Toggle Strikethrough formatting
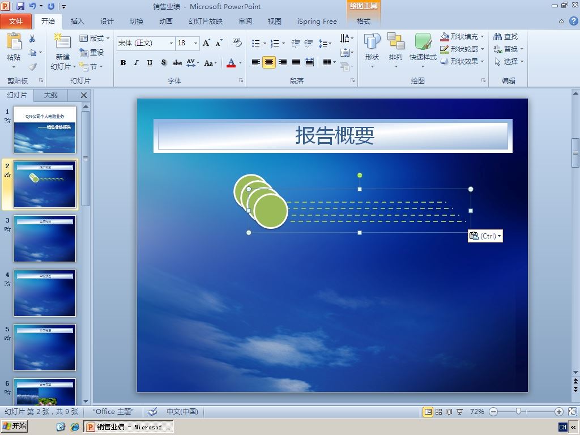The width and height of the screenshot is (580, 435). coord(177,62)
